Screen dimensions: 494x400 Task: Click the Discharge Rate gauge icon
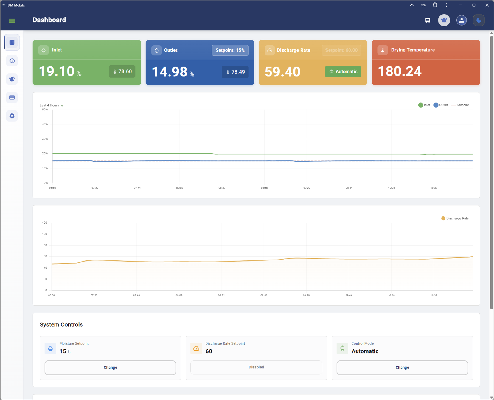coord(270,50)
